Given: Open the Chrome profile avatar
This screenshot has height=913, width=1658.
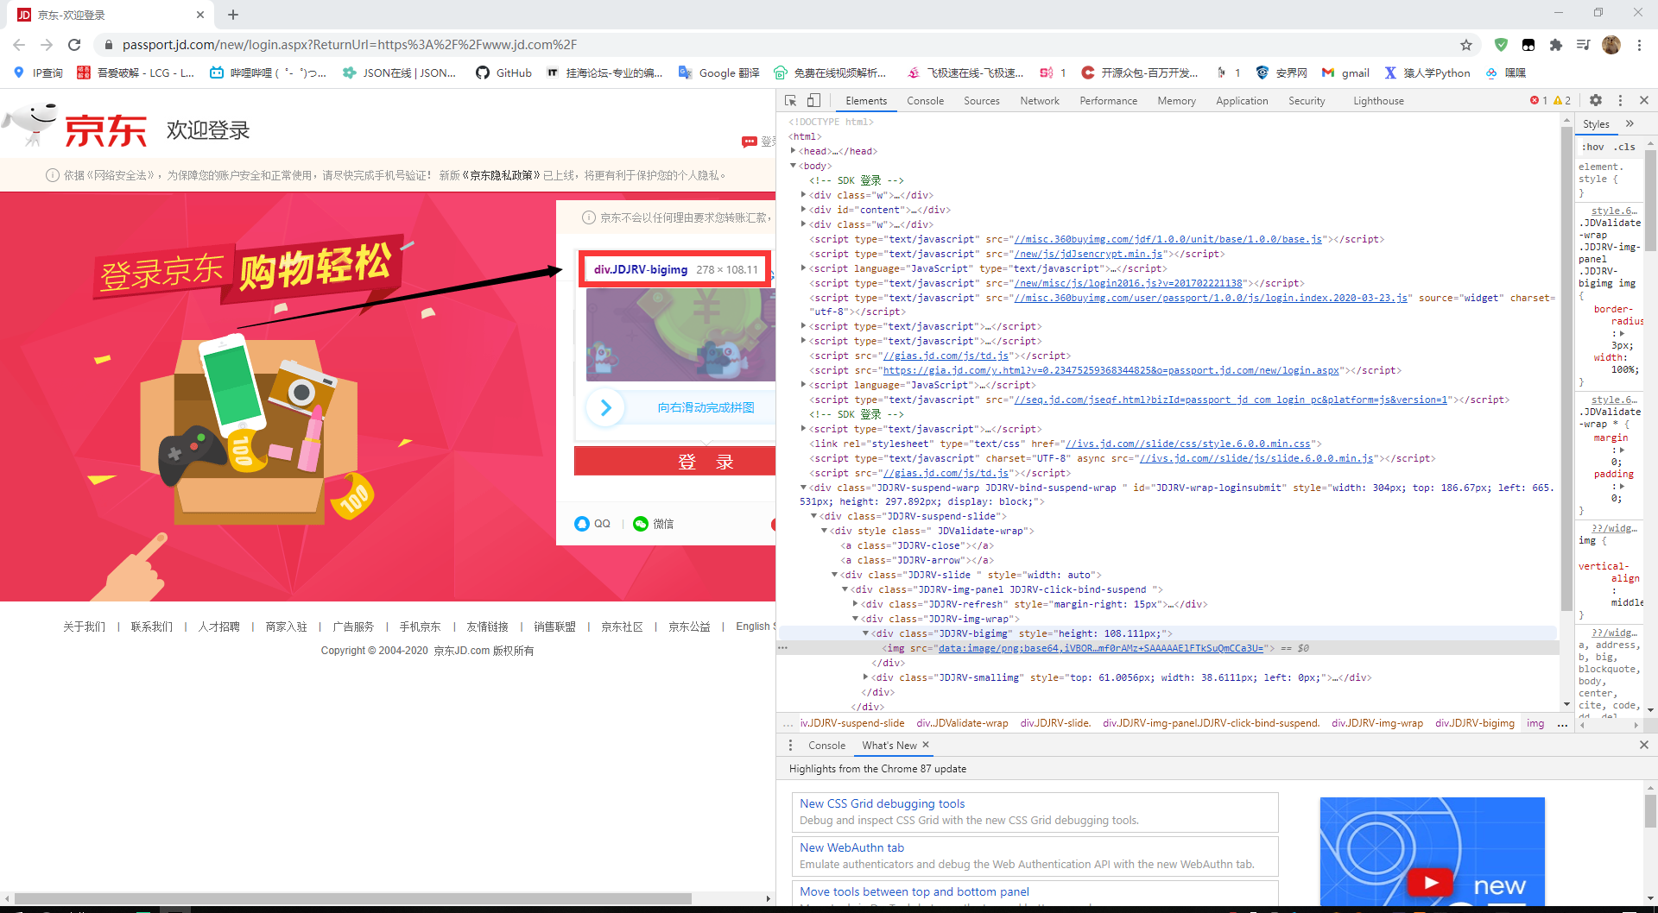Looking at the screenshot, I should point(1611,45).
